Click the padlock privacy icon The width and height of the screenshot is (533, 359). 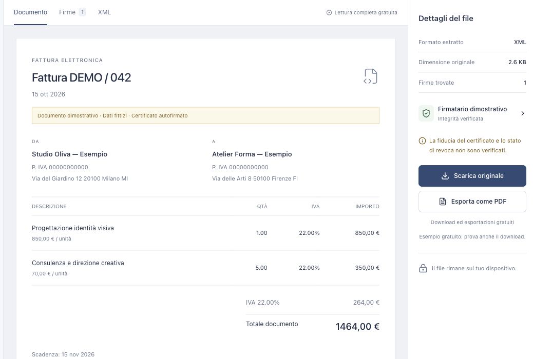click(423, 268)
